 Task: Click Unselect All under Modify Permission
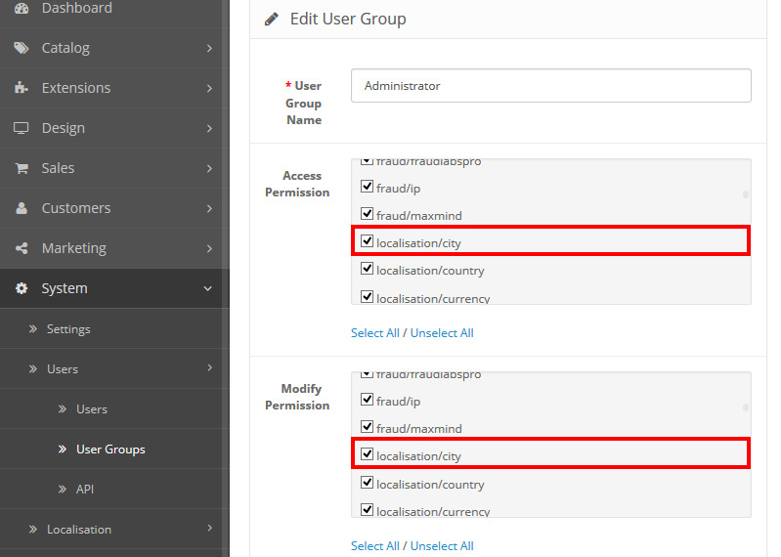tap(442, 546)
